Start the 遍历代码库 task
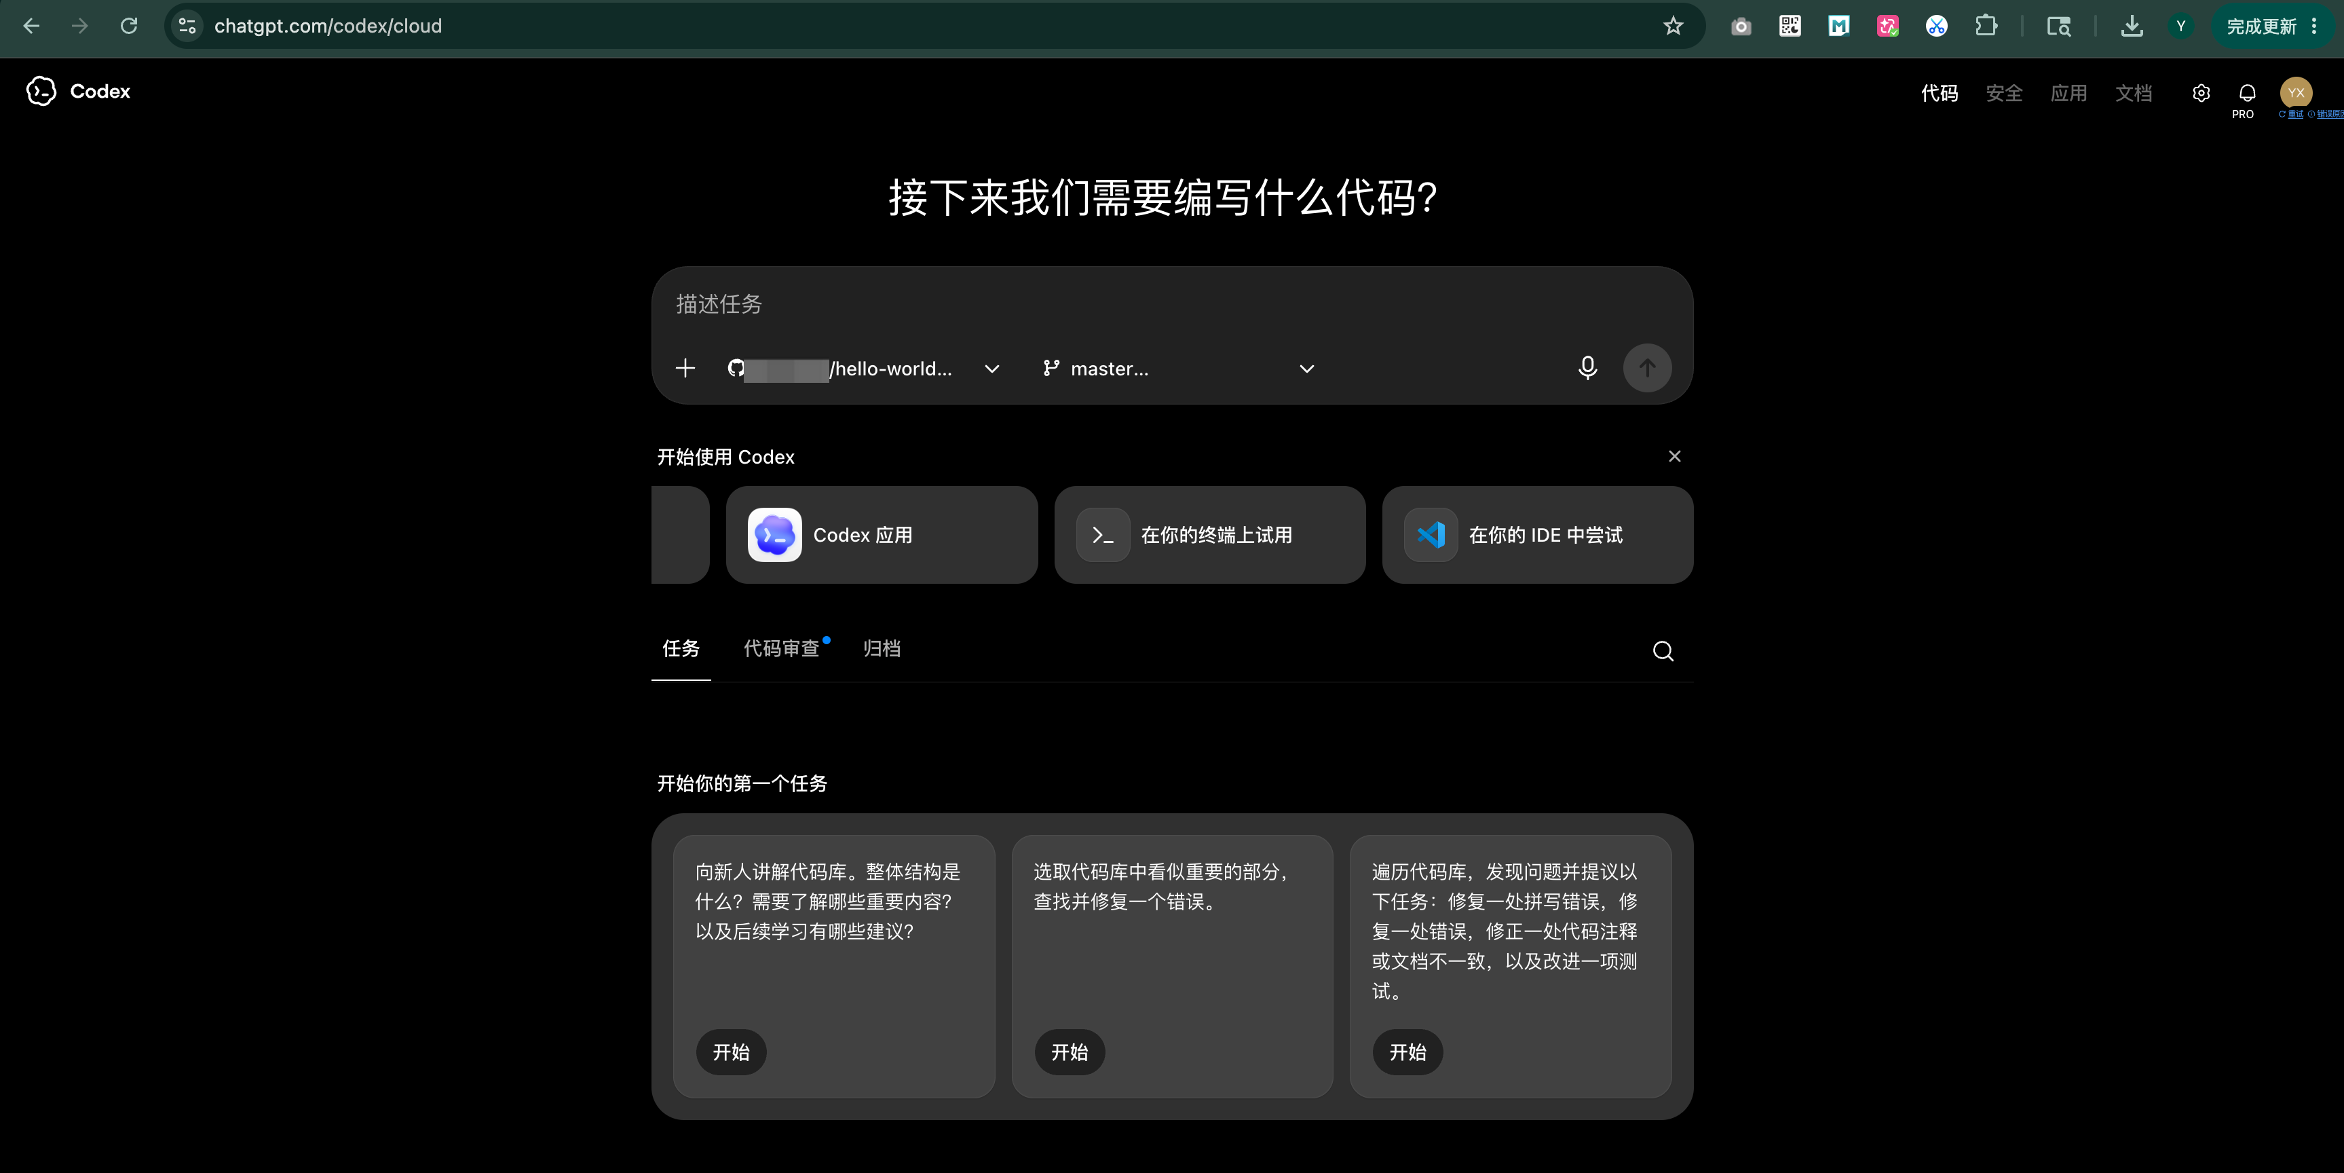The image size is (2344, 1173). (1407, 1052)
